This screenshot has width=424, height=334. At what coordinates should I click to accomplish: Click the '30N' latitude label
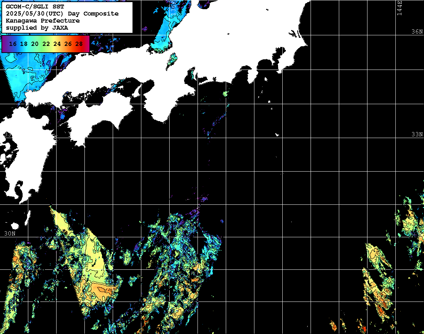coord(10,233)
